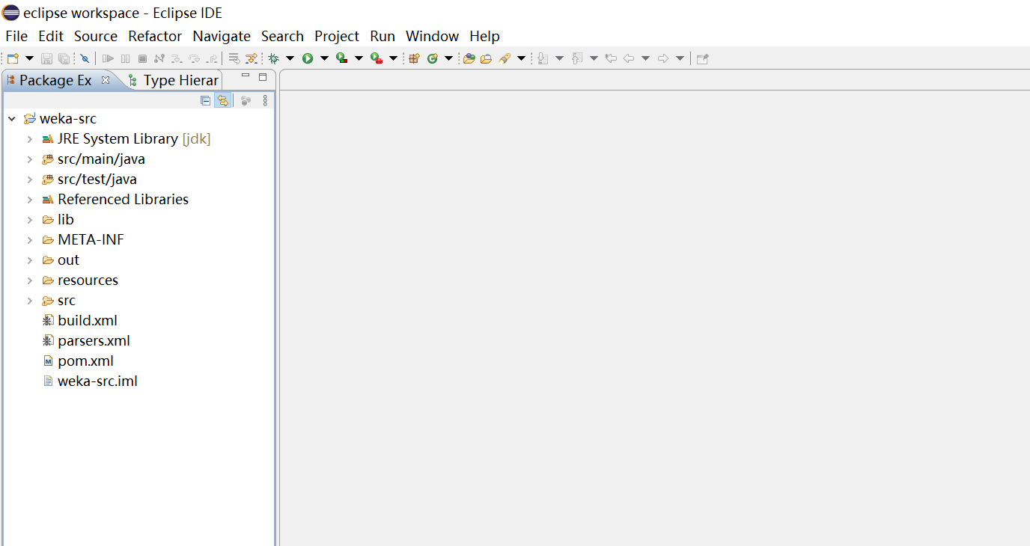The height and width of the screenshot is (546, 1030).
Task: Click the Step Into icon
Action: click(x=177, y=58)
